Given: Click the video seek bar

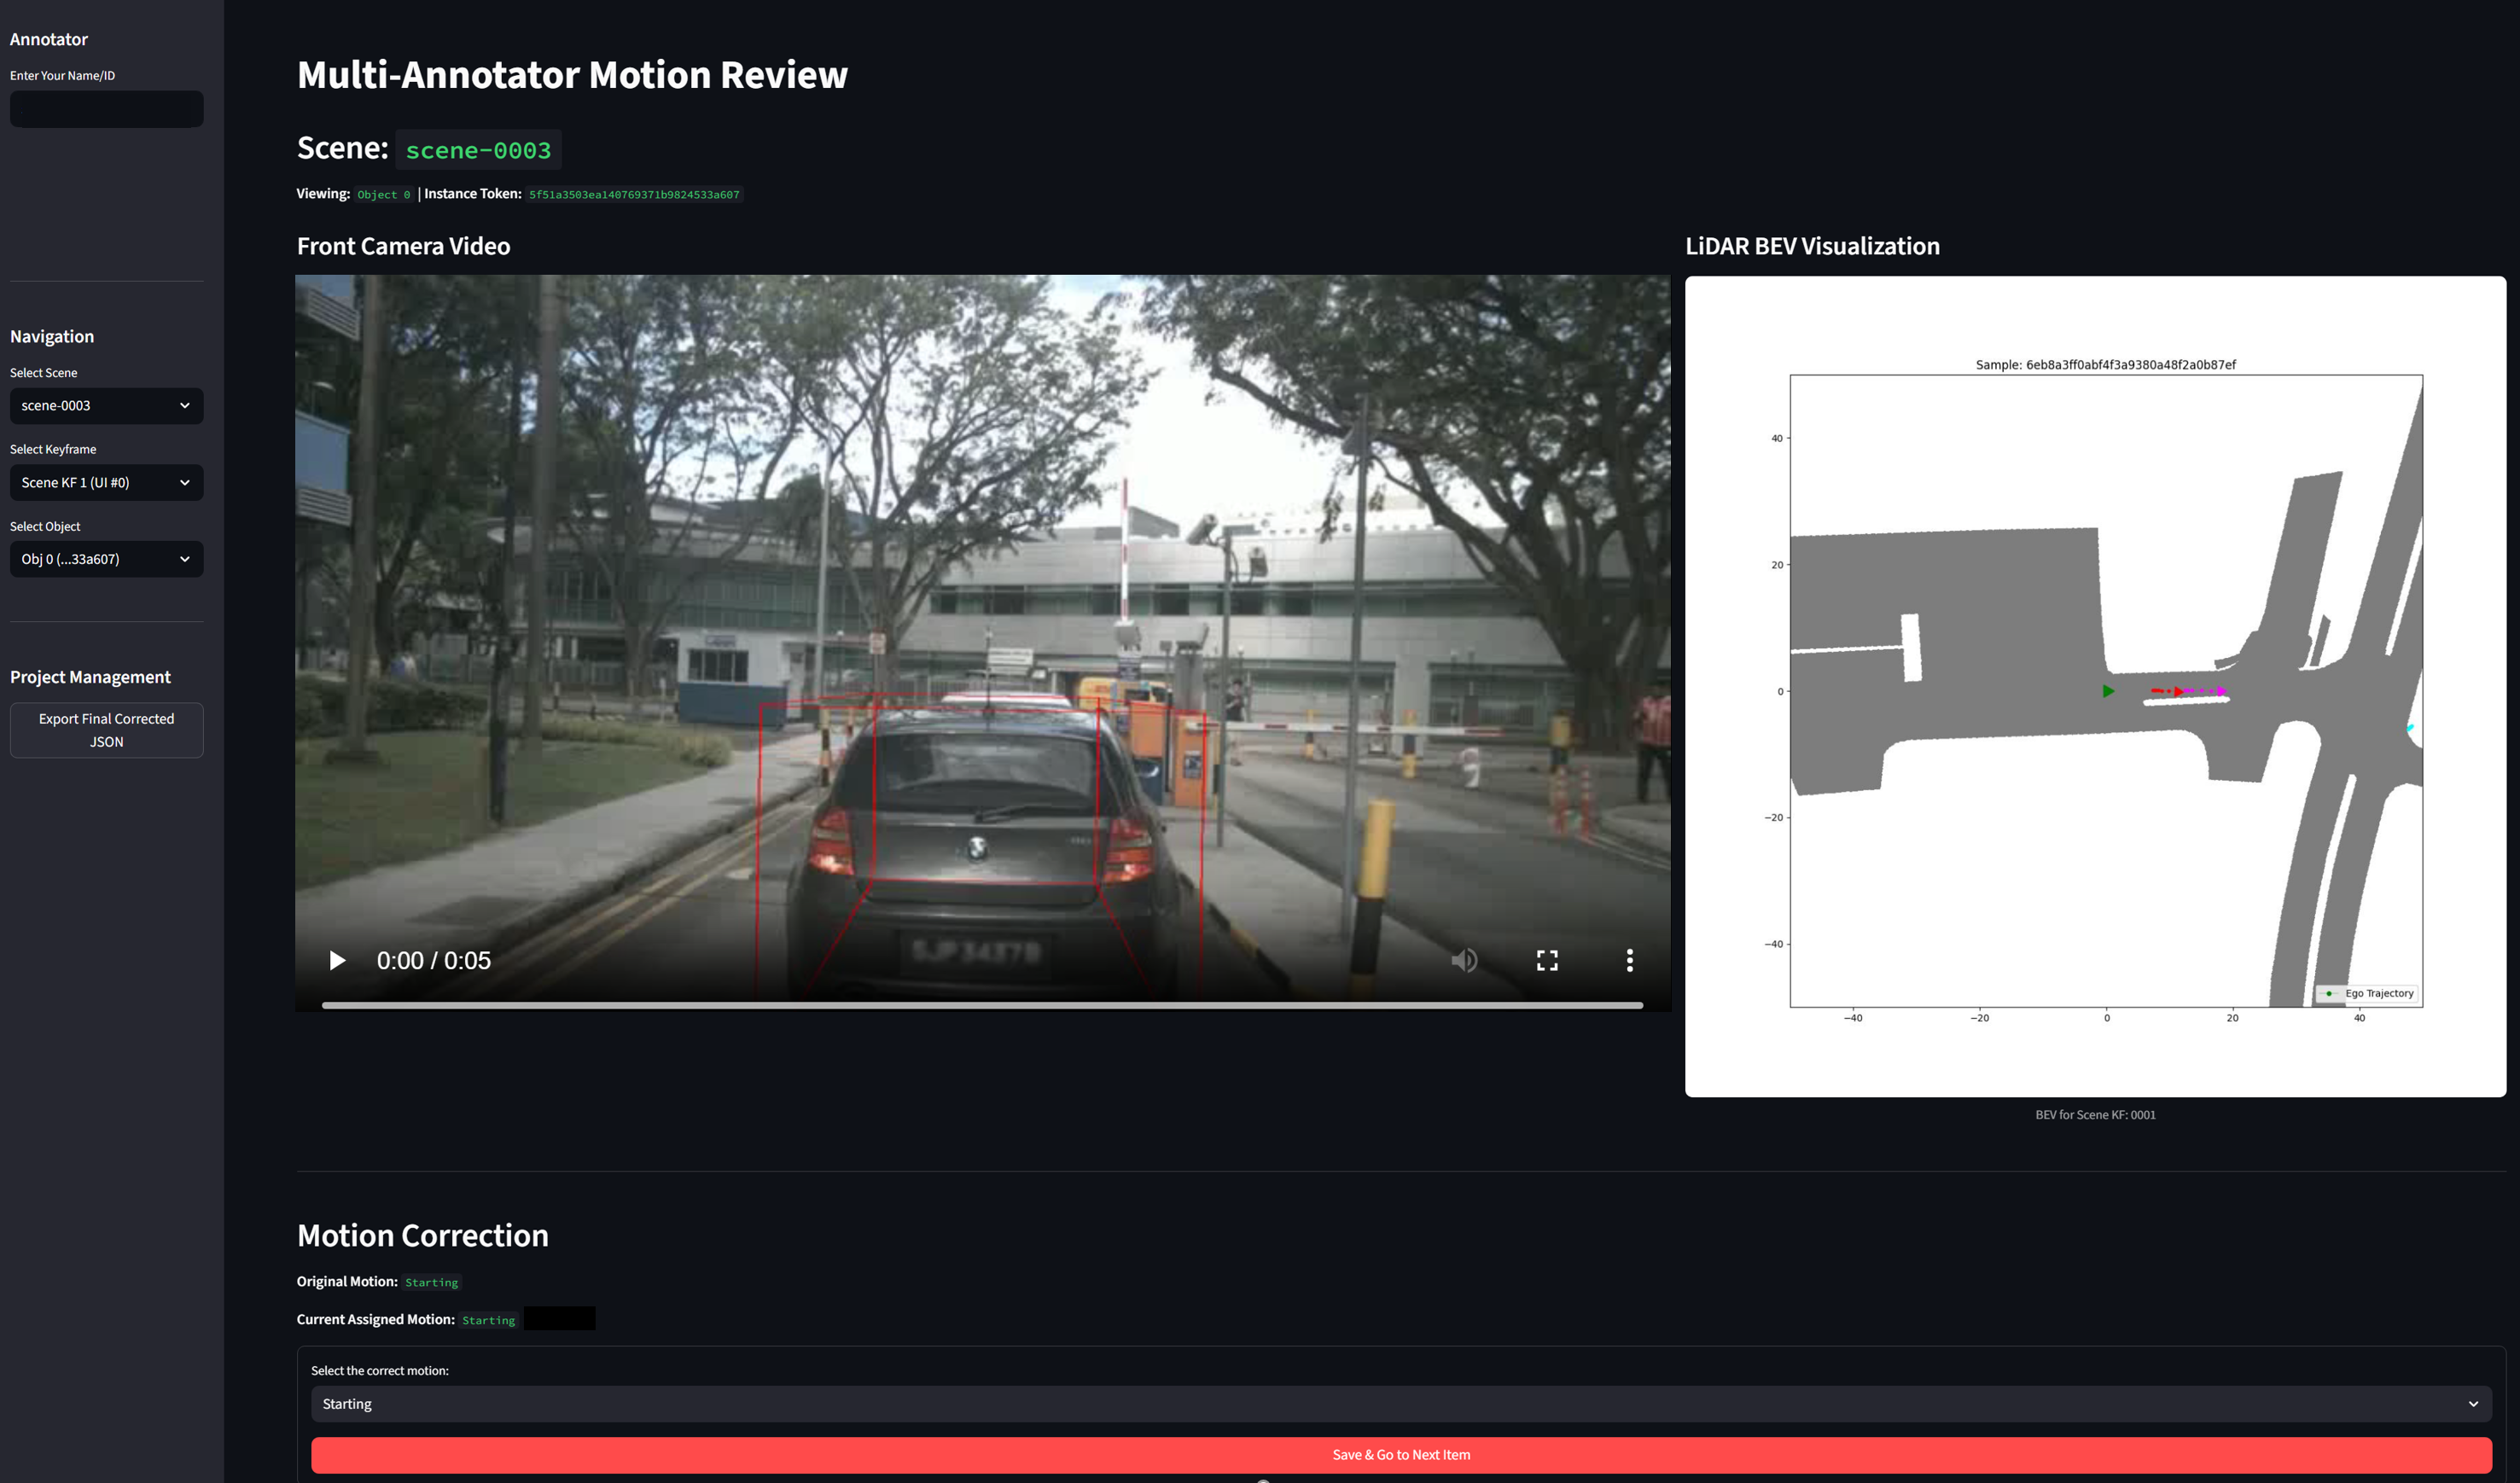Looking at the screenshot, I should pos(980,1005).
